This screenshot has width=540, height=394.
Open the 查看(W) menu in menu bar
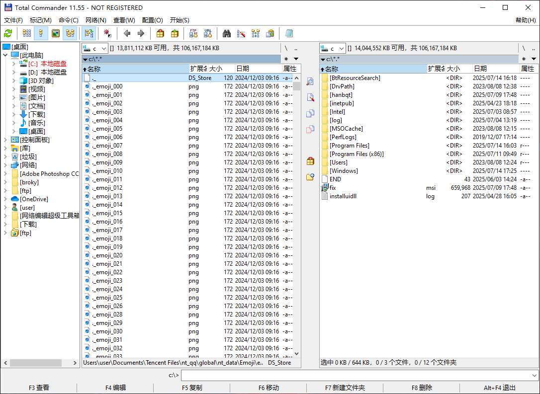[124, 20]
